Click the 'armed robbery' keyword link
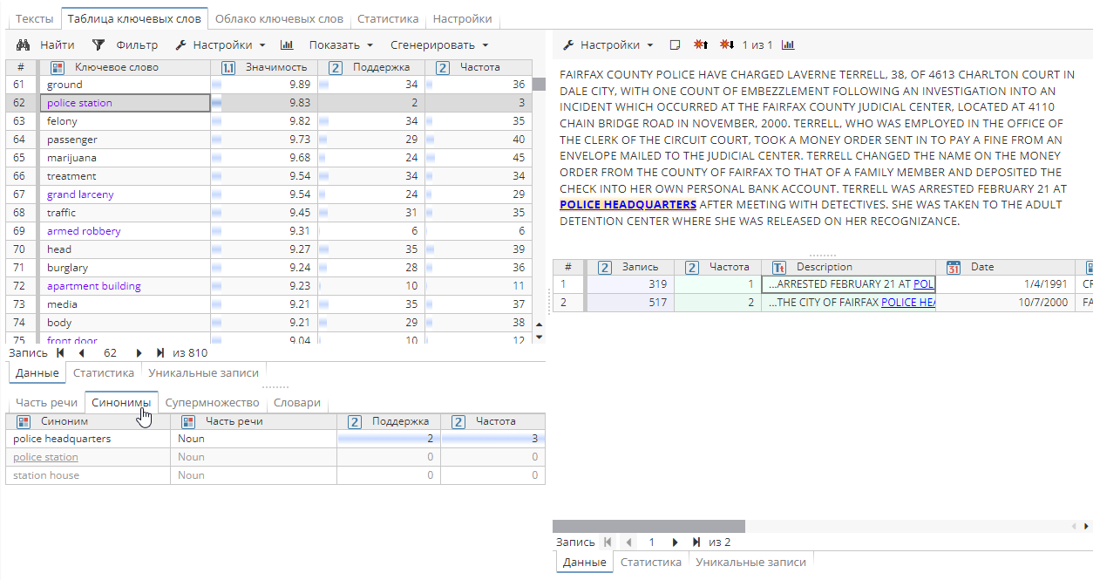 pos(84,231)
